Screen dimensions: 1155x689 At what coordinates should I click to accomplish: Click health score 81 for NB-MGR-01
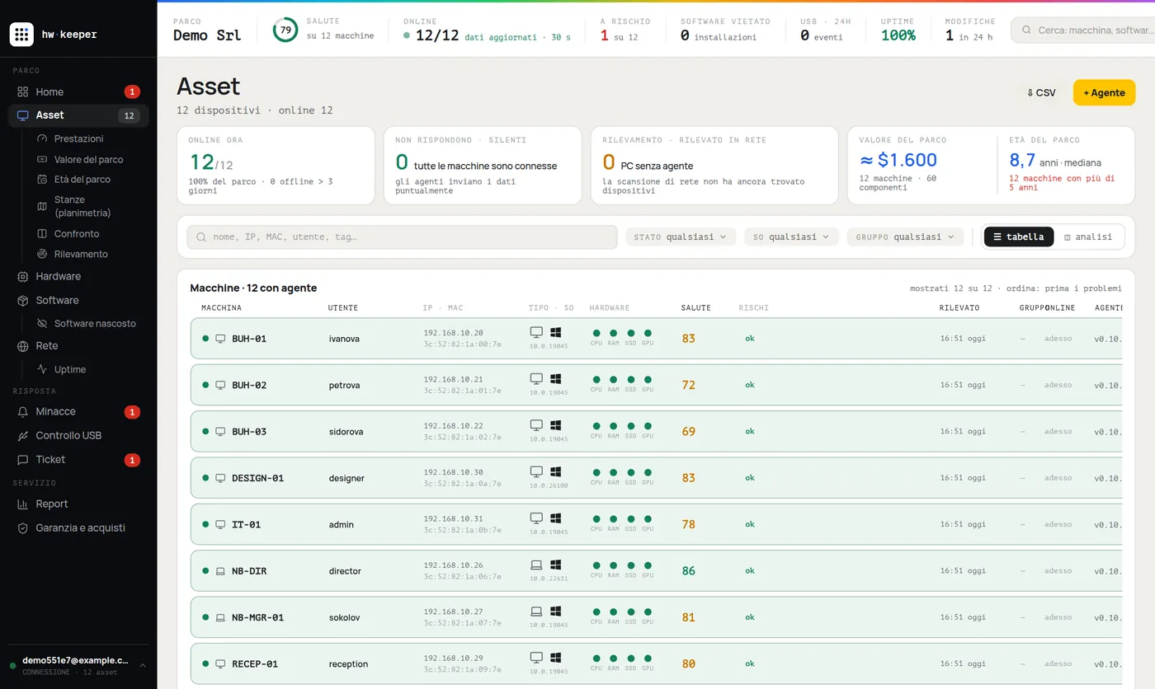[689, 617]
